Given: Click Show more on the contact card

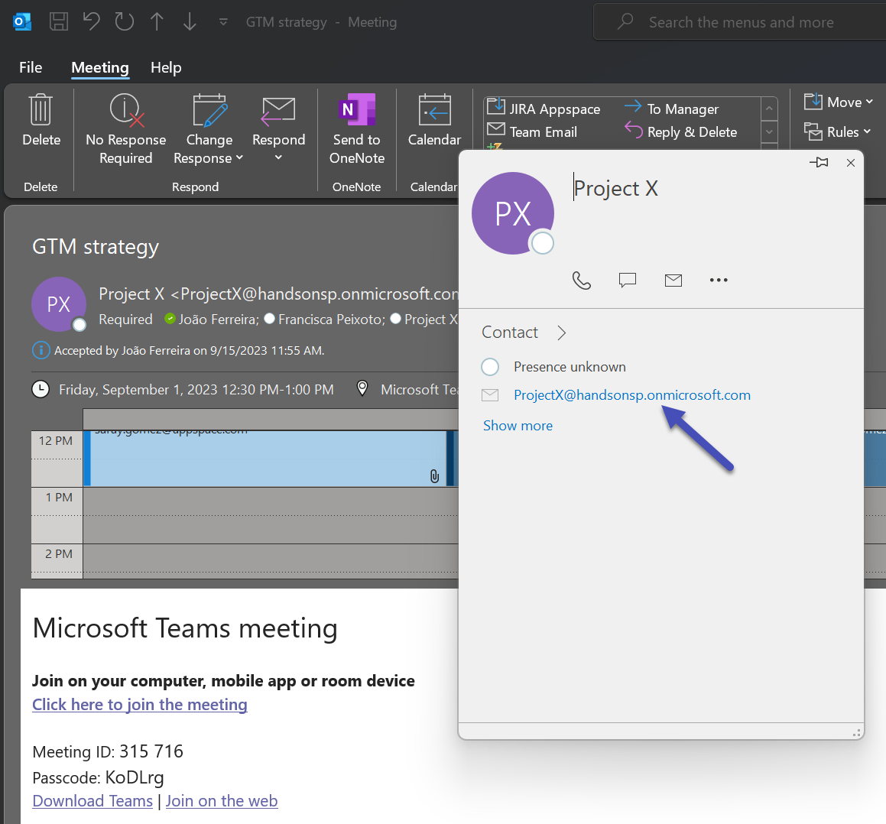Looking at the screenshot, I should (518, 425).
